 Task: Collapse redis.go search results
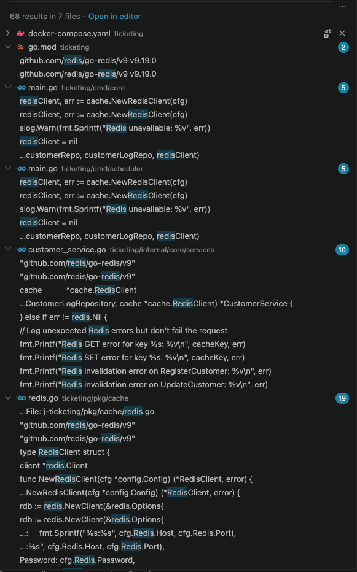pyautogui.click(x=7, y=398)
